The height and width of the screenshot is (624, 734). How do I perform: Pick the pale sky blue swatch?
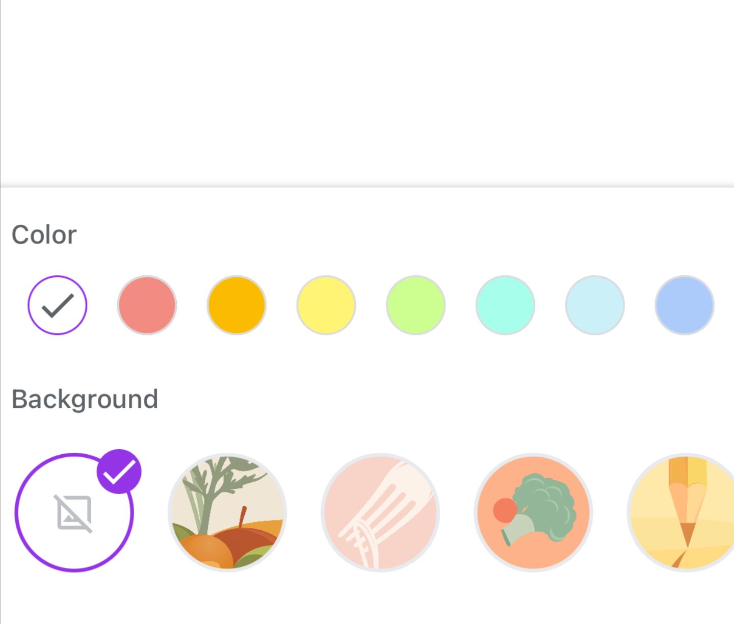pyautogui.click(x=595, y=305)
